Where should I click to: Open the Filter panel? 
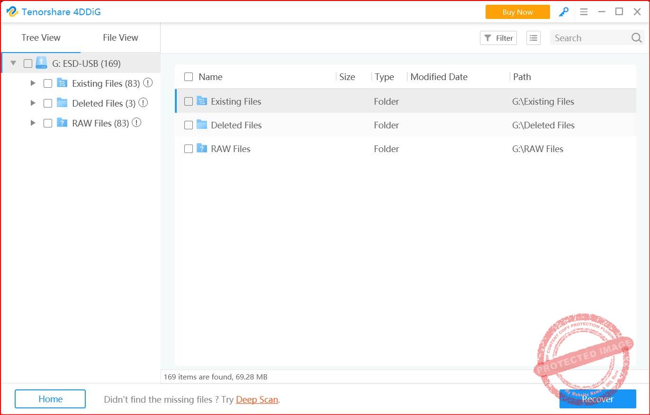point(498,38)
